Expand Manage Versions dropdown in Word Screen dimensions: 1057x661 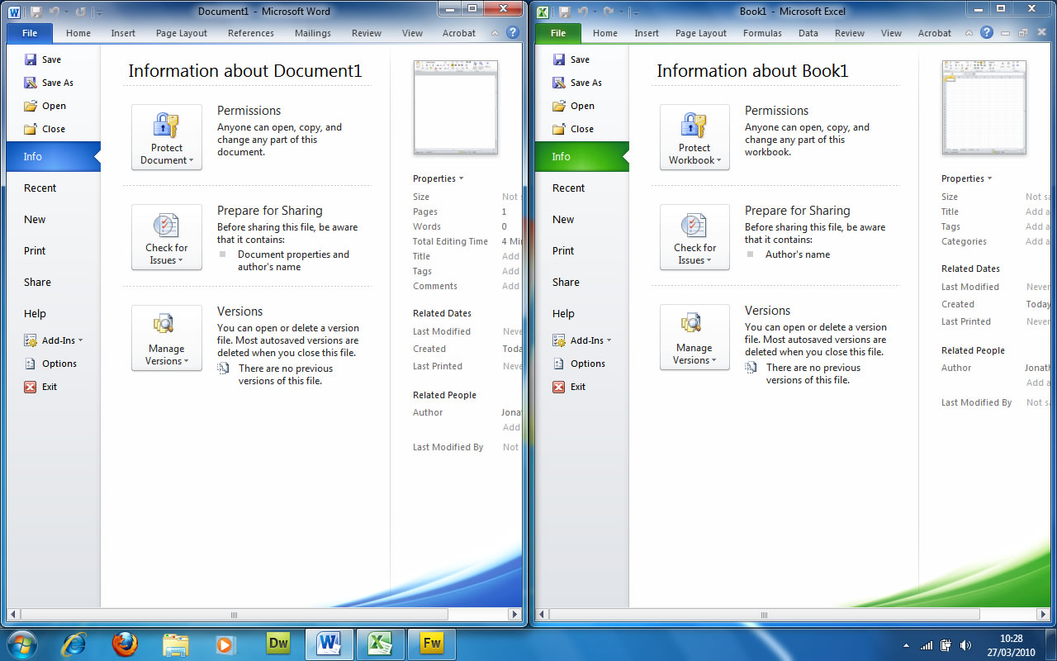pos(167,338)
